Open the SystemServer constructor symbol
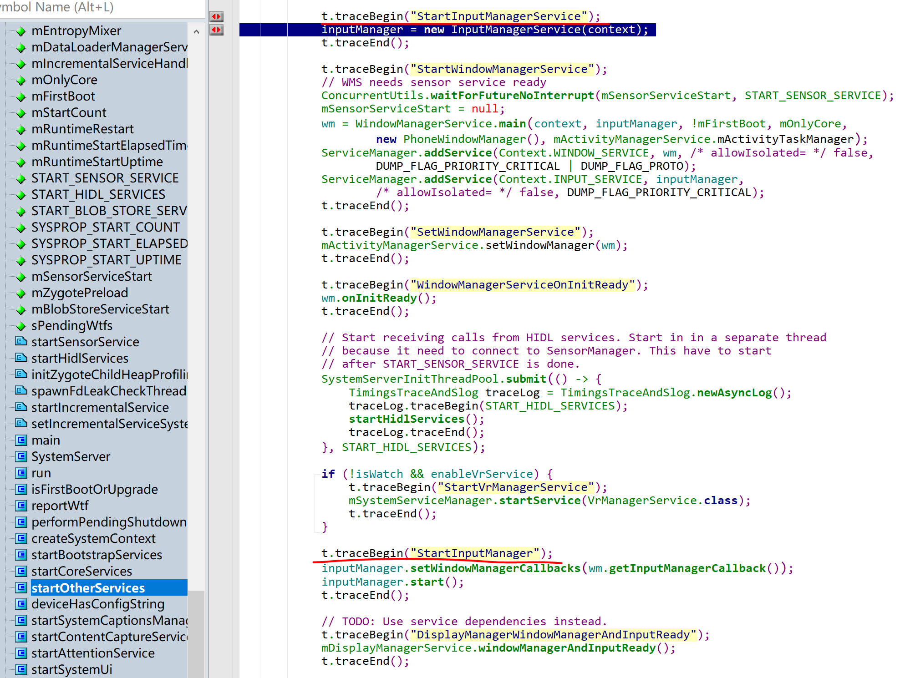This screenshot has height=678, width=900. [x=71, y=456]
